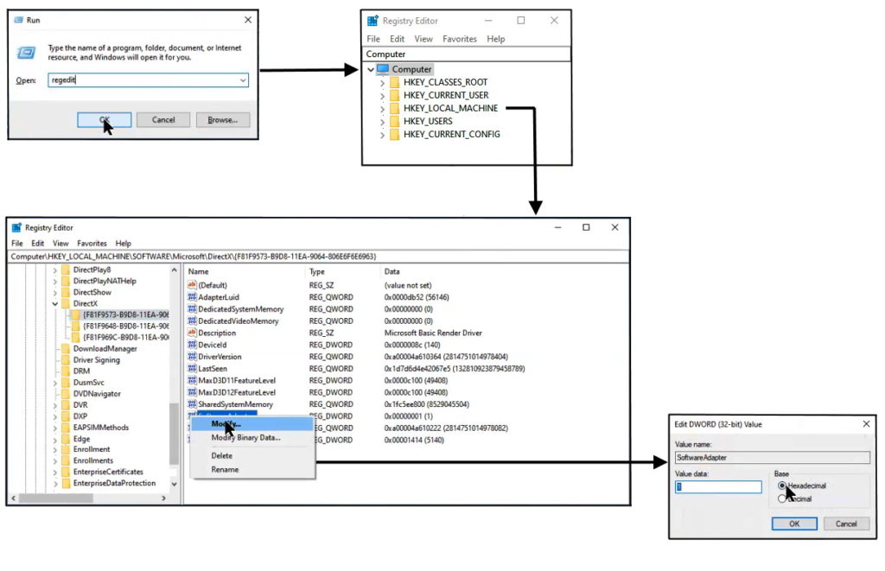The image size is (885, 571).
Task: Click the MaxD3D11FeatureLevel value icon
Action: point(192,380)
